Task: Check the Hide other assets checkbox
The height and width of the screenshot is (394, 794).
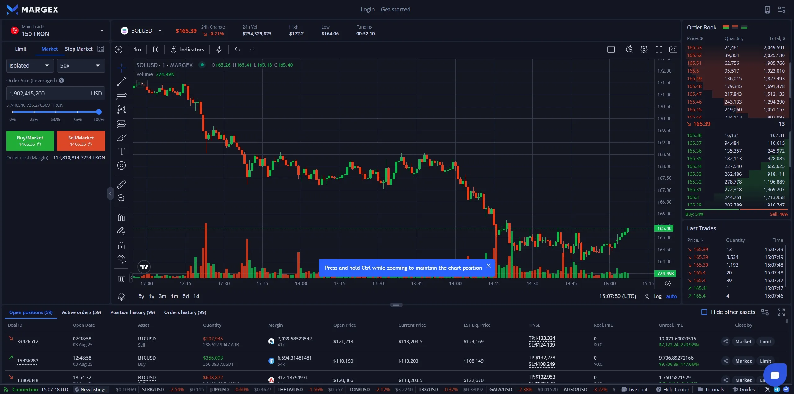Action: [x=704, y=312]
